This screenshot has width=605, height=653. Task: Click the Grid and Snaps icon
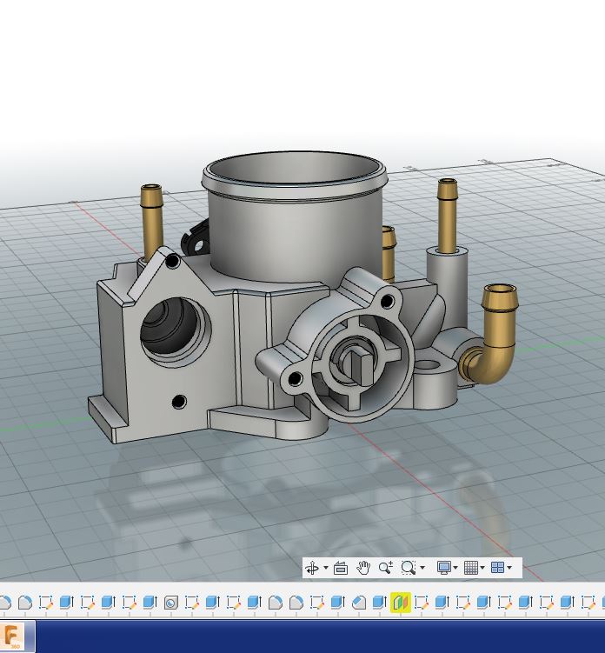coord(470,568)
